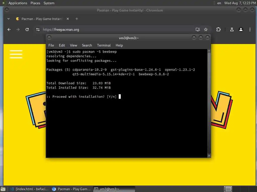This screenshot has height=192, width=257.
Task: Click the 'Total Download Size: 23.03 MiB' line
Action: click(x=79, y=83)
